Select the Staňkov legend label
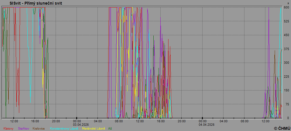Viewport: 291px width, 131px height. [23, 128]
